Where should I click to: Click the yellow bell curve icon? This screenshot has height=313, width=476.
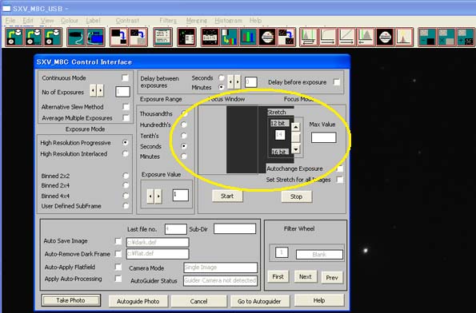coord(404,37)
